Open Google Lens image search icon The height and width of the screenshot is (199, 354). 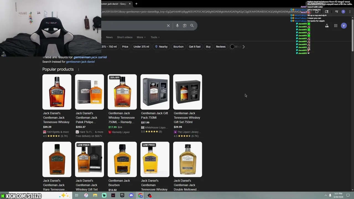point(185,25)
